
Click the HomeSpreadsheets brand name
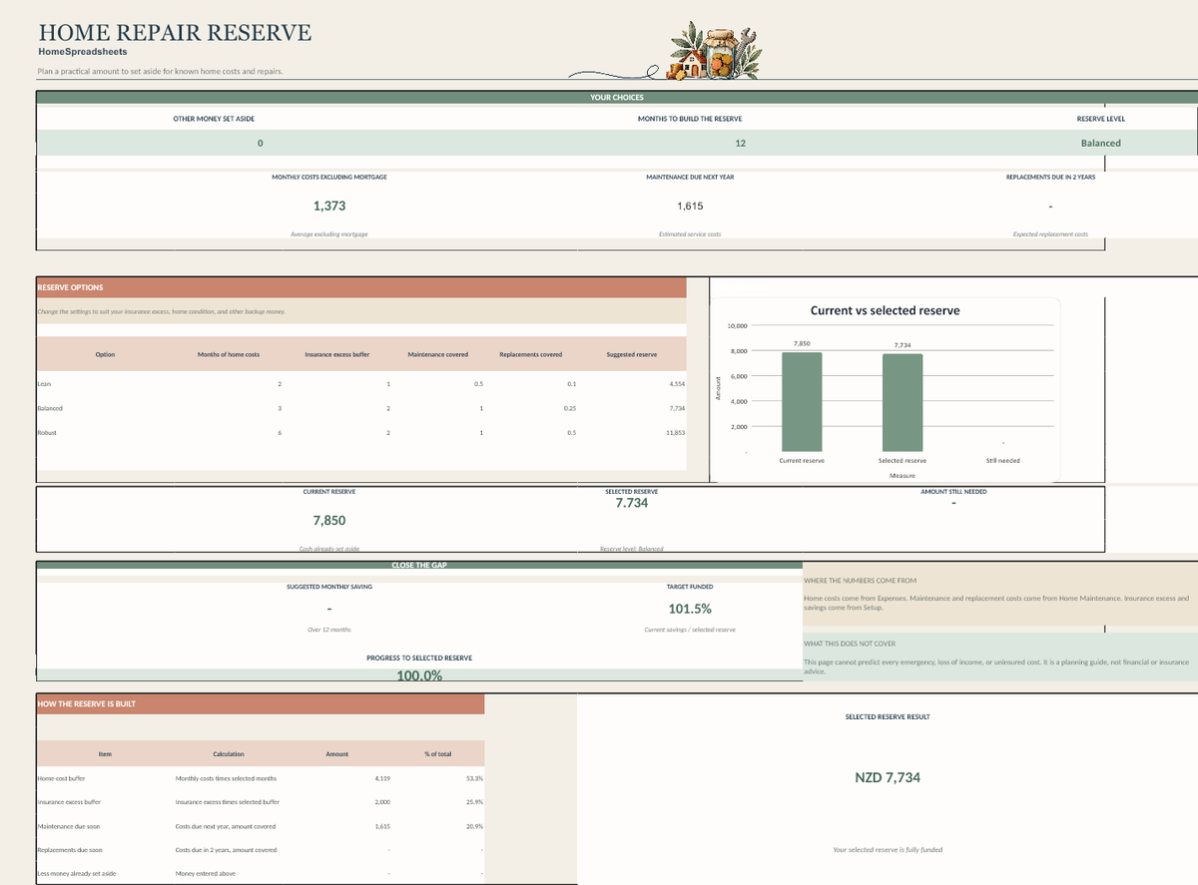[82, 51]
